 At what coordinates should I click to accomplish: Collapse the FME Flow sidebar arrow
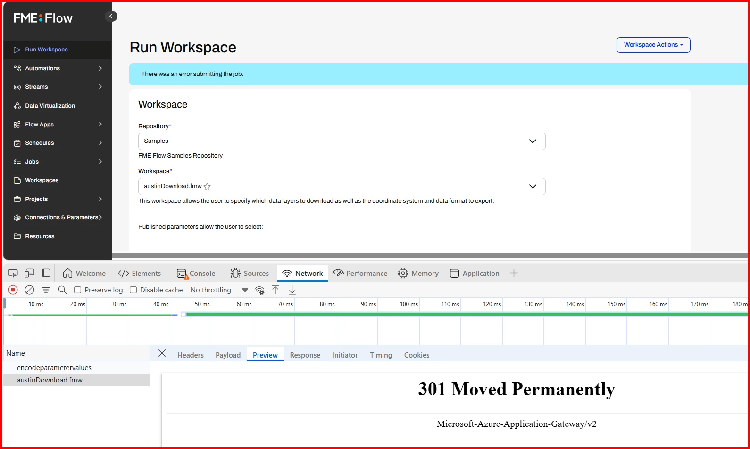pyautogui.click(x=111, y=17)
